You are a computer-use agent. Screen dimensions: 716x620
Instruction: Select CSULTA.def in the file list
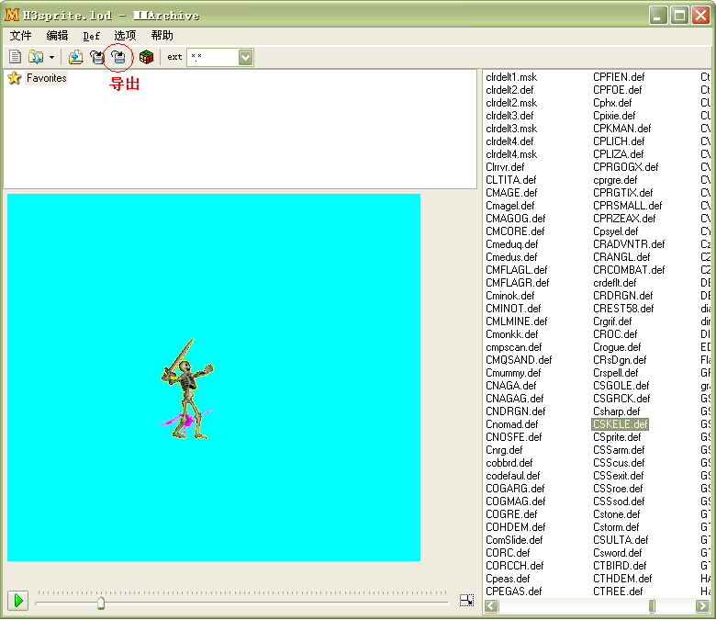pyautogui.click(x=621, y=540)
